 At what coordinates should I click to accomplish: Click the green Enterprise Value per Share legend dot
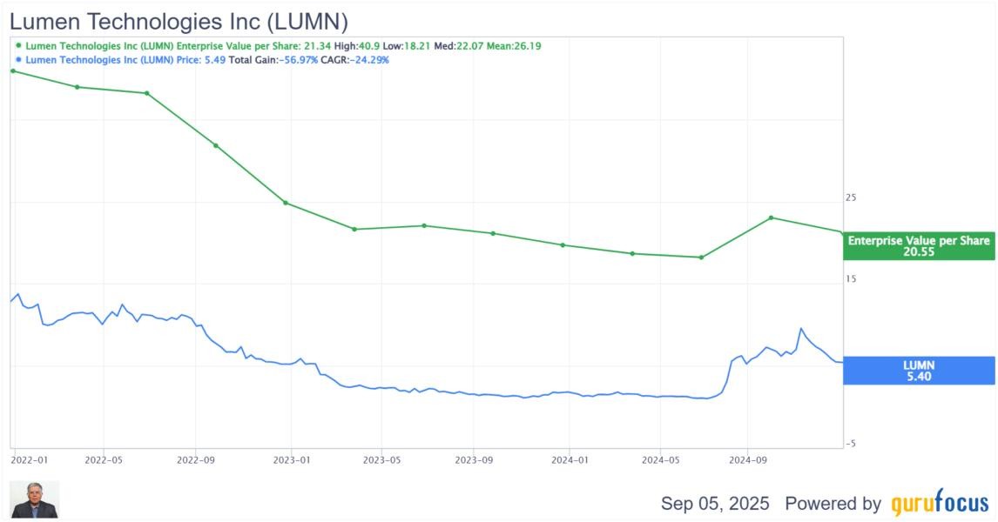point(18,46)
